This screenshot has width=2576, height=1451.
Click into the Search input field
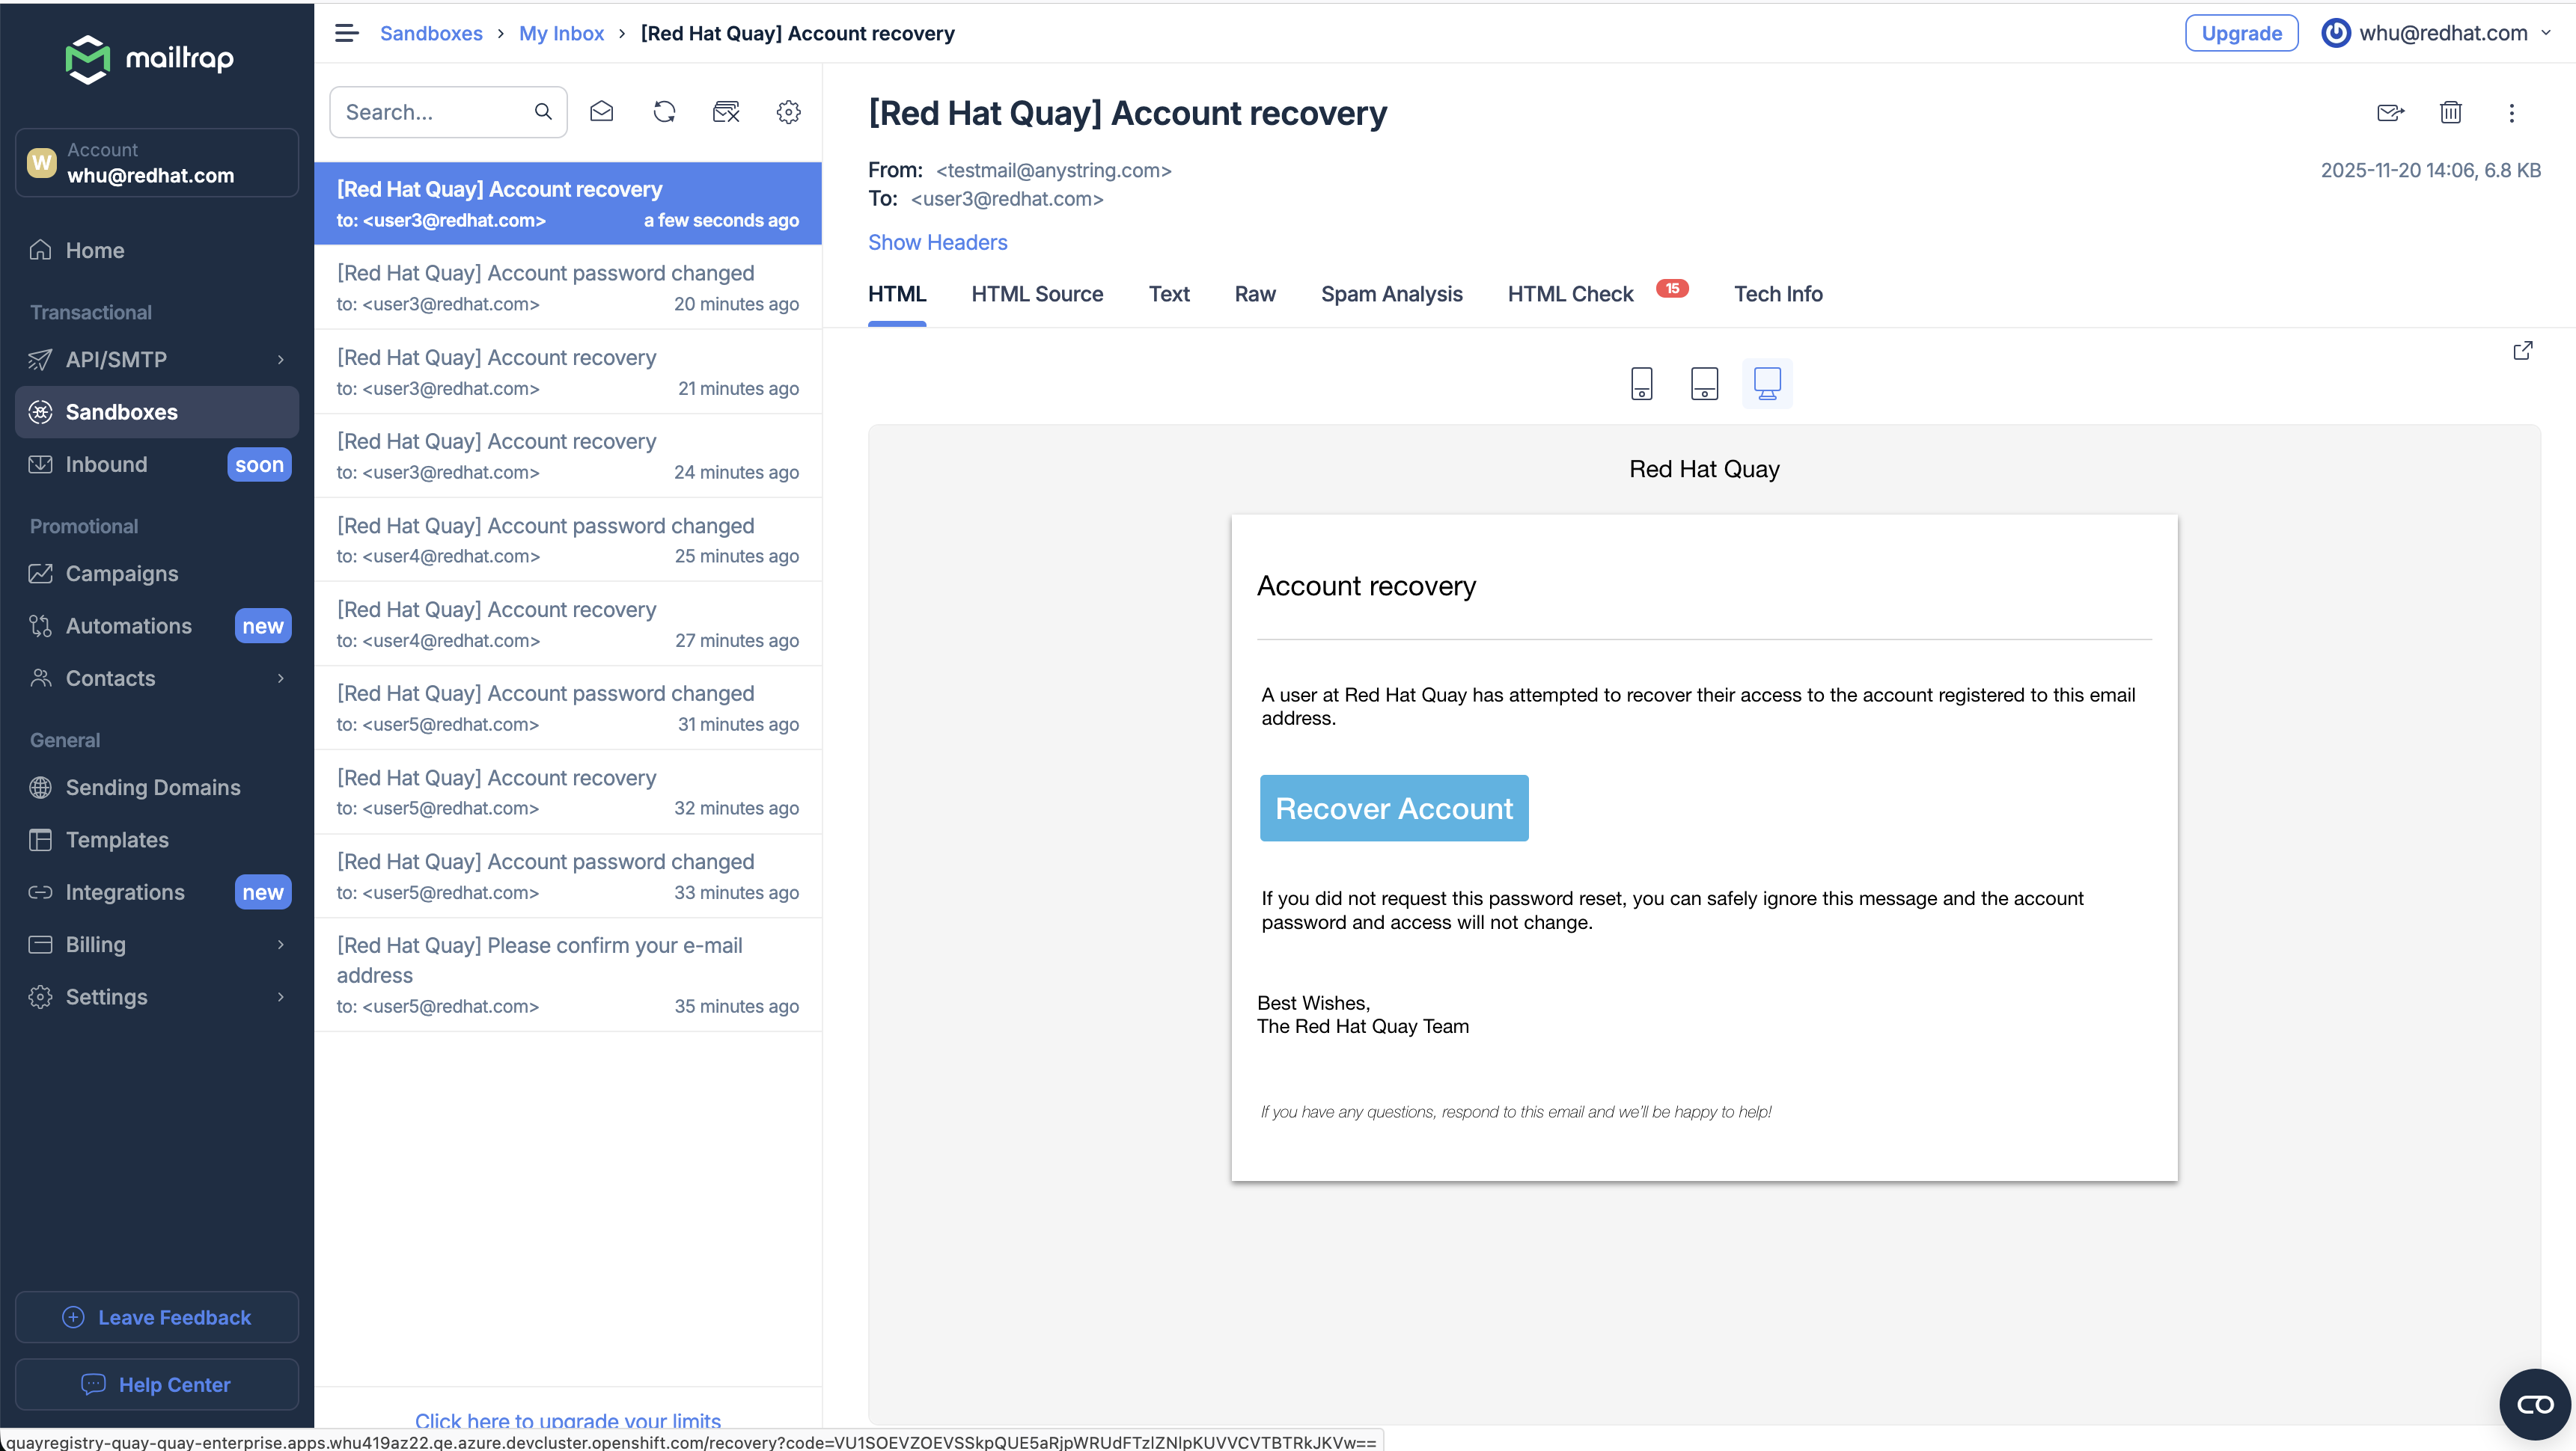pos(432,112)
